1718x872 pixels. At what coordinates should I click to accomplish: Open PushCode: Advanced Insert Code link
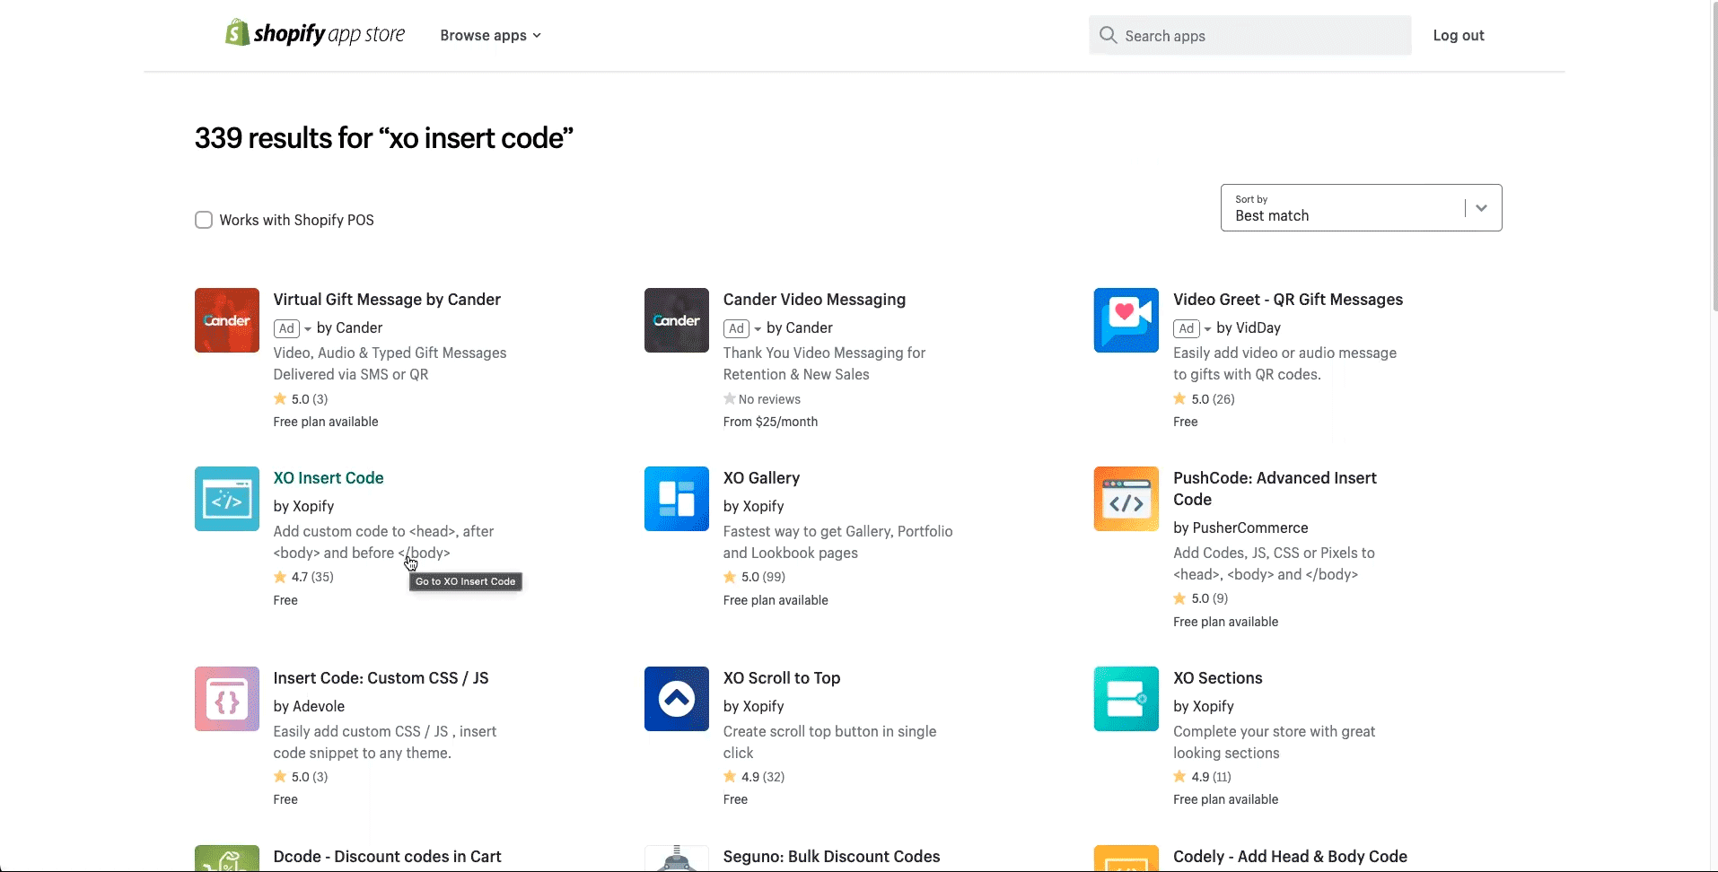pos(1275,488)
